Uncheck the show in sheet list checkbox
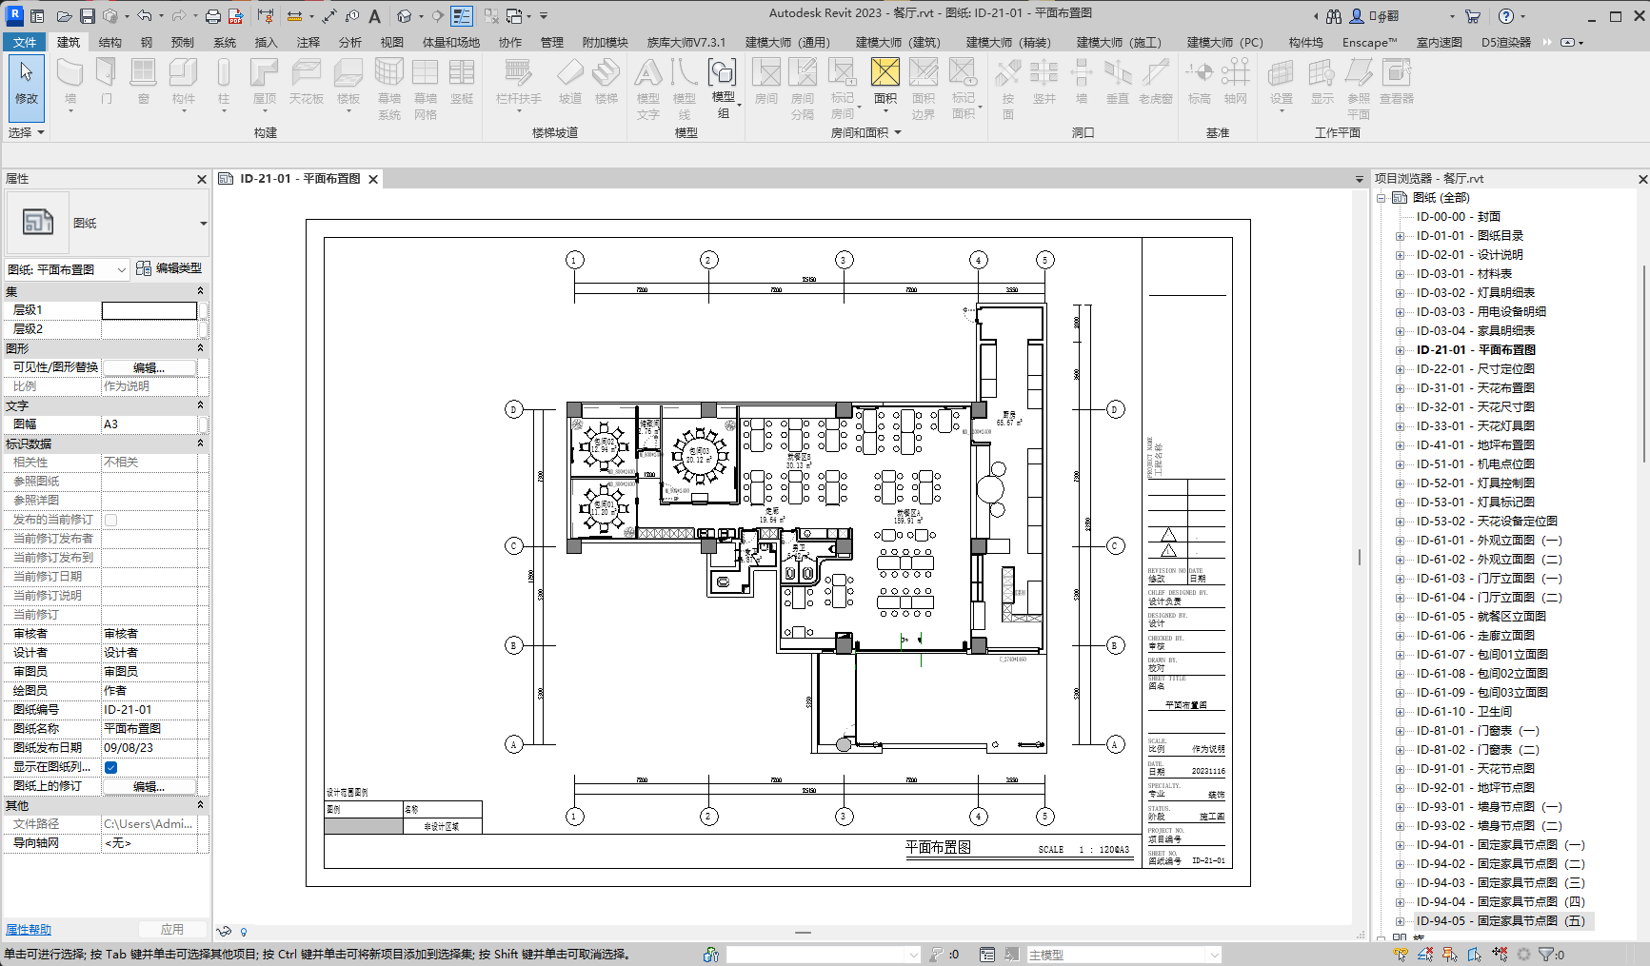 click(111, 767)
